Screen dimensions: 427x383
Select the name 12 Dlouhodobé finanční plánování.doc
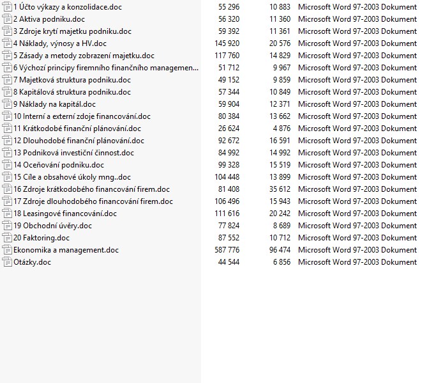pyautogui.click(x=79, y=141)
